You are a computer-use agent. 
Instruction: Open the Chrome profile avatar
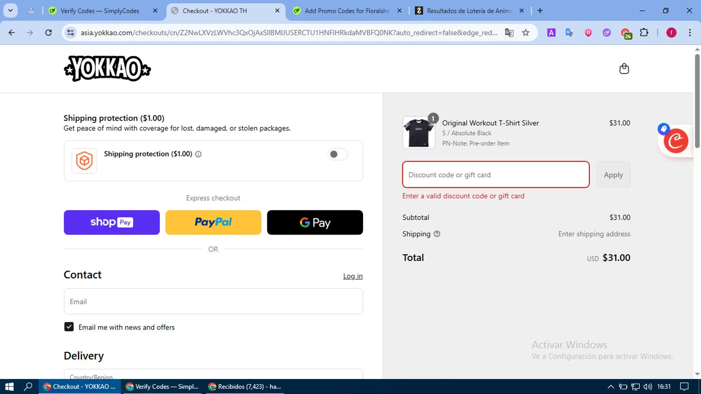point(671,32)
